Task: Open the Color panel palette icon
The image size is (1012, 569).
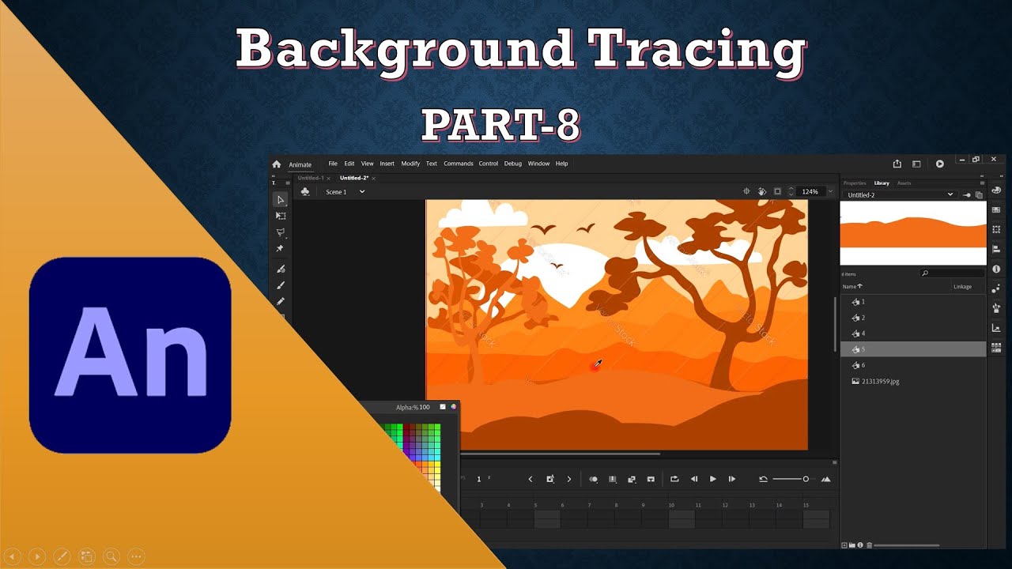Action: point(996,190)
